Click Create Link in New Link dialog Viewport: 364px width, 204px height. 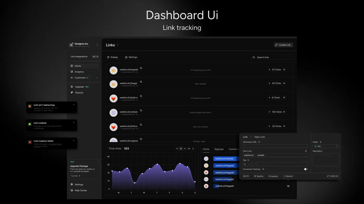pyautogui.click(x=333, y=176)
